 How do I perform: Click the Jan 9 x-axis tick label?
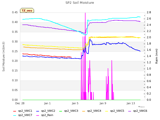[x=103, y=103]
